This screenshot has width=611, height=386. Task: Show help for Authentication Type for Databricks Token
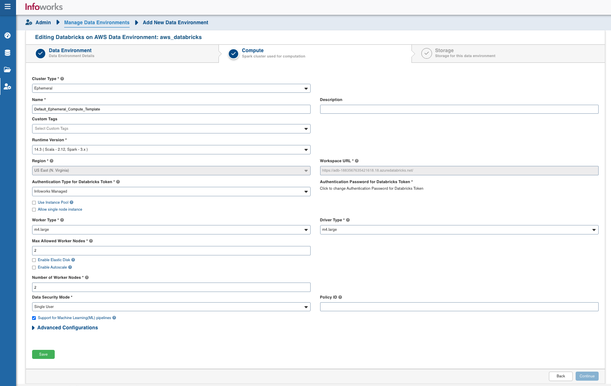pos(118,182)
